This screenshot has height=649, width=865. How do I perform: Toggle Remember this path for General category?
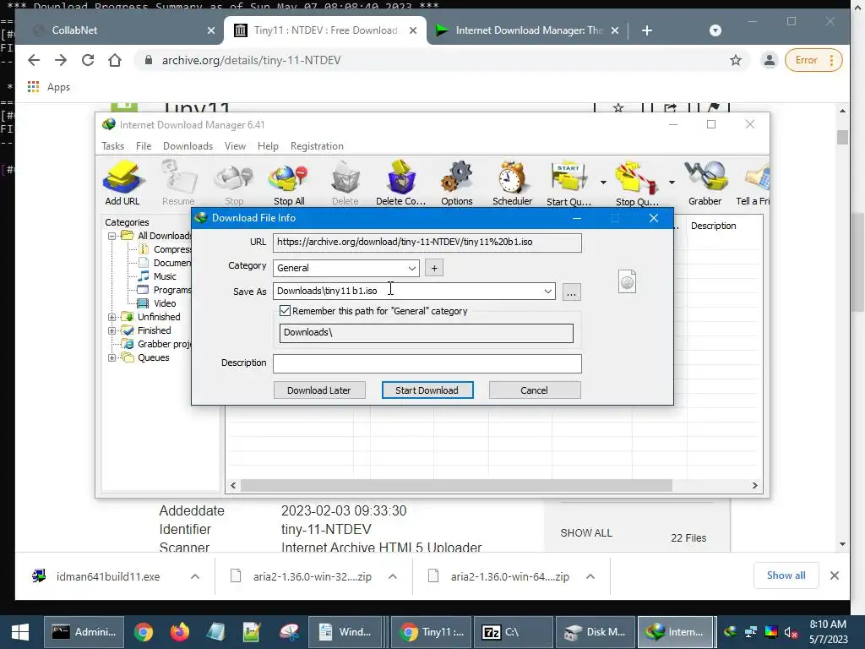tap(285, 311)
